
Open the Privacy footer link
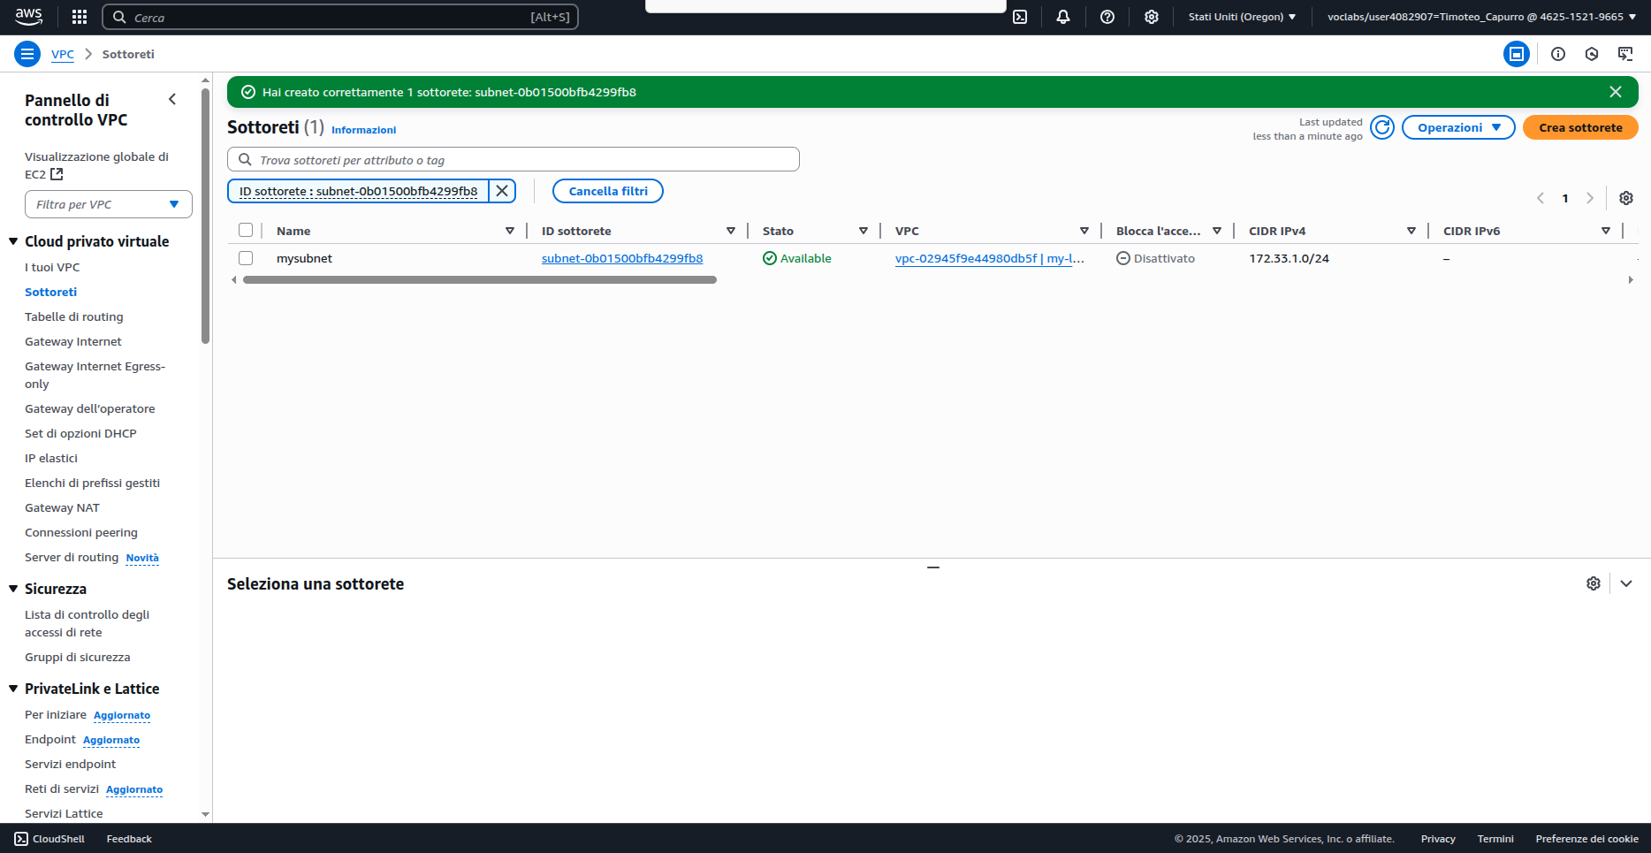pos(1438,839)
